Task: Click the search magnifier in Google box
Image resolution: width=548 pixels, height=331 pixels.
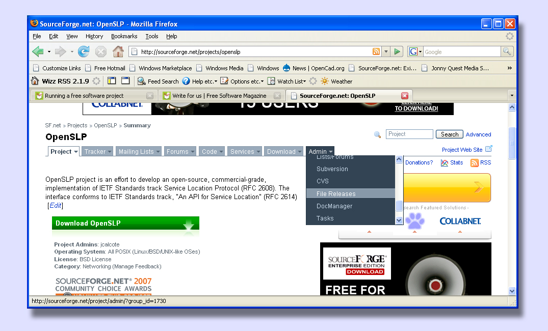Action: [507, 51]
